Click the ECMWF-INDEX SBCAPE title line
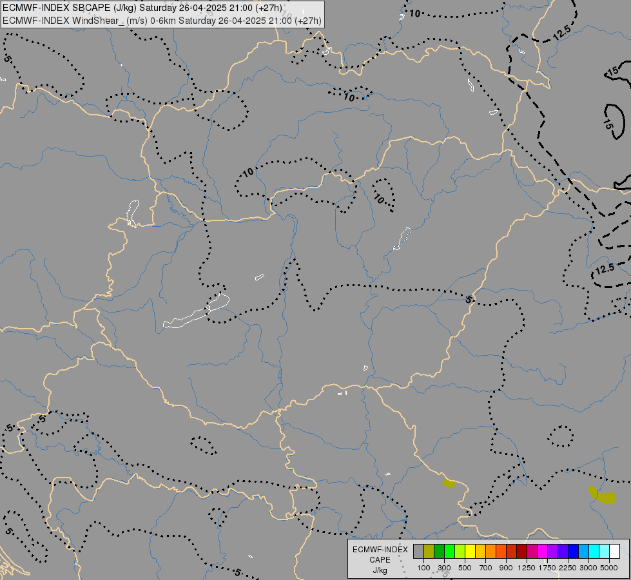 tap(142, 8)
